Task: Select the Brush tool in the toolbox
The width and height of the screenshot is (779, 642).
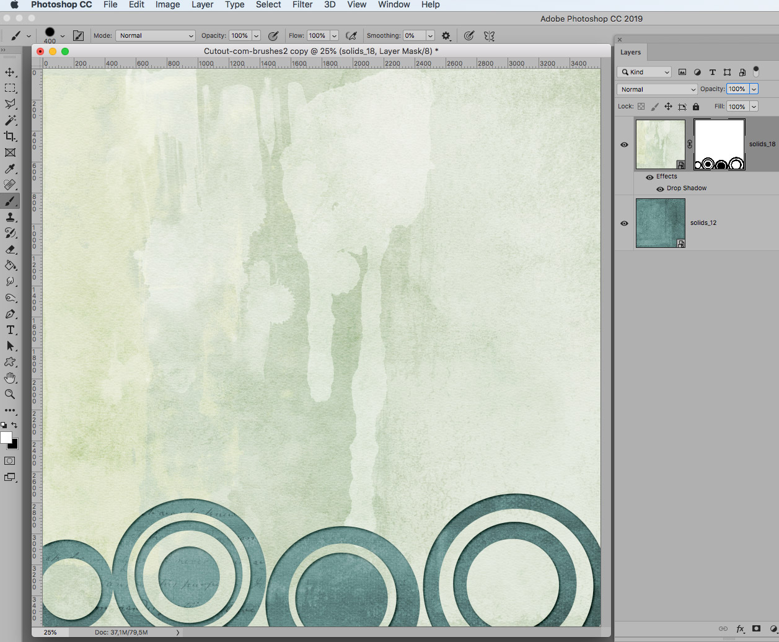Action: (x=10, y=201)
